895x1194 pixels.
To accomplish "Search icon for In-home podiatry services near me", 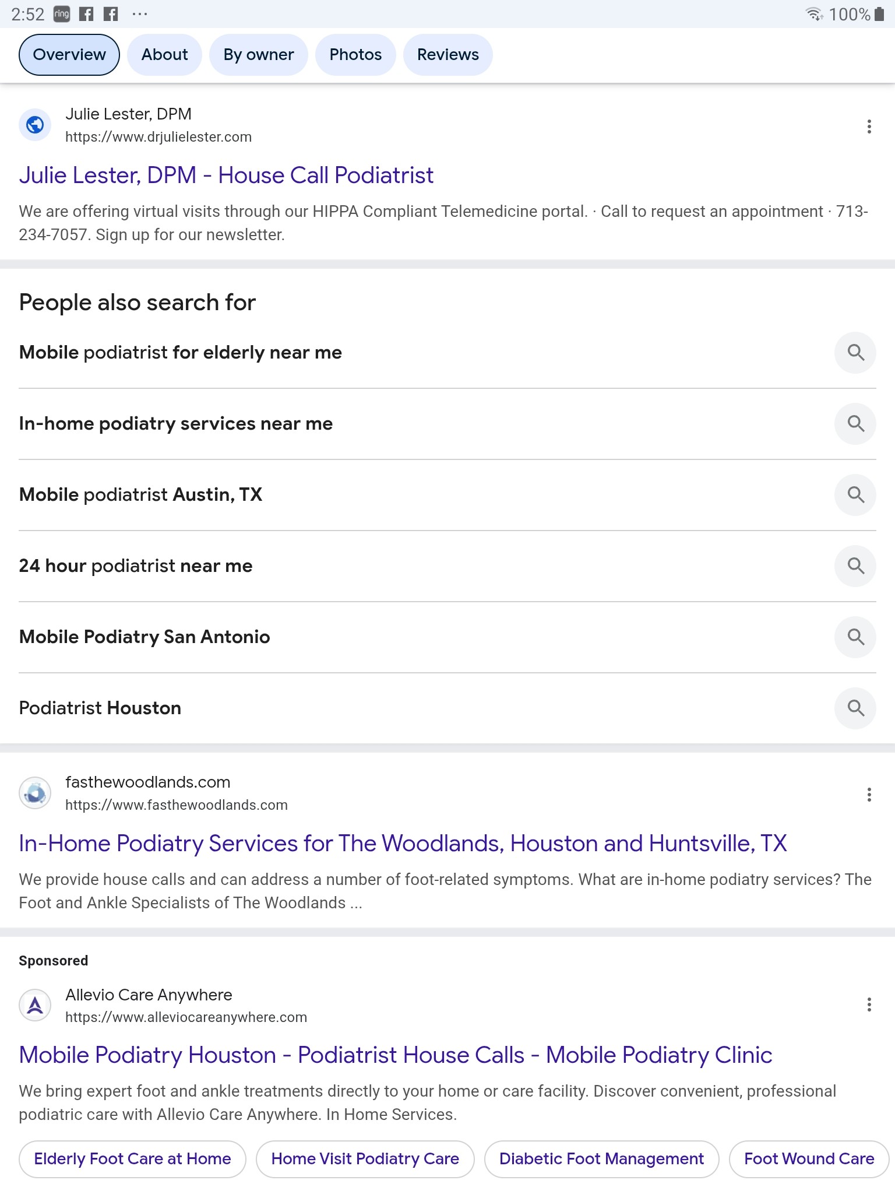I will tap(855, 424).
